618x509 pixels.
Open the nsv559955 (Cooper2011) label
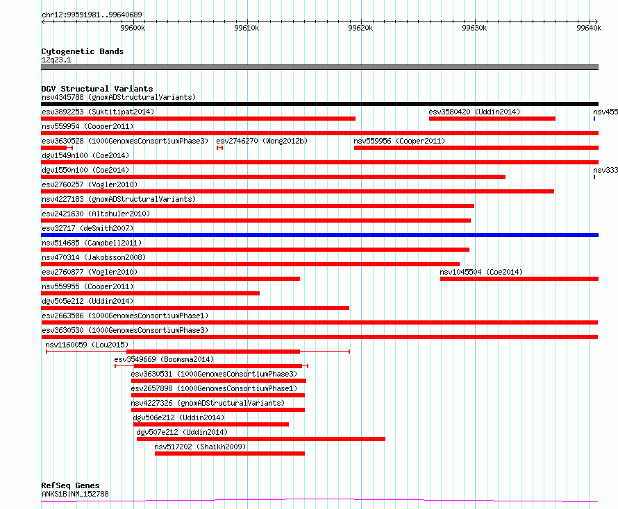[x=87, y=286]
